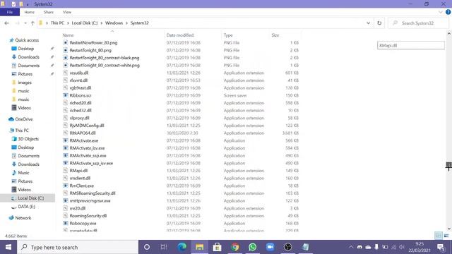This screenshot has height=254, width=452.
Task: Select the RmClient.exe application icon
Action: [x=66, y=186]
